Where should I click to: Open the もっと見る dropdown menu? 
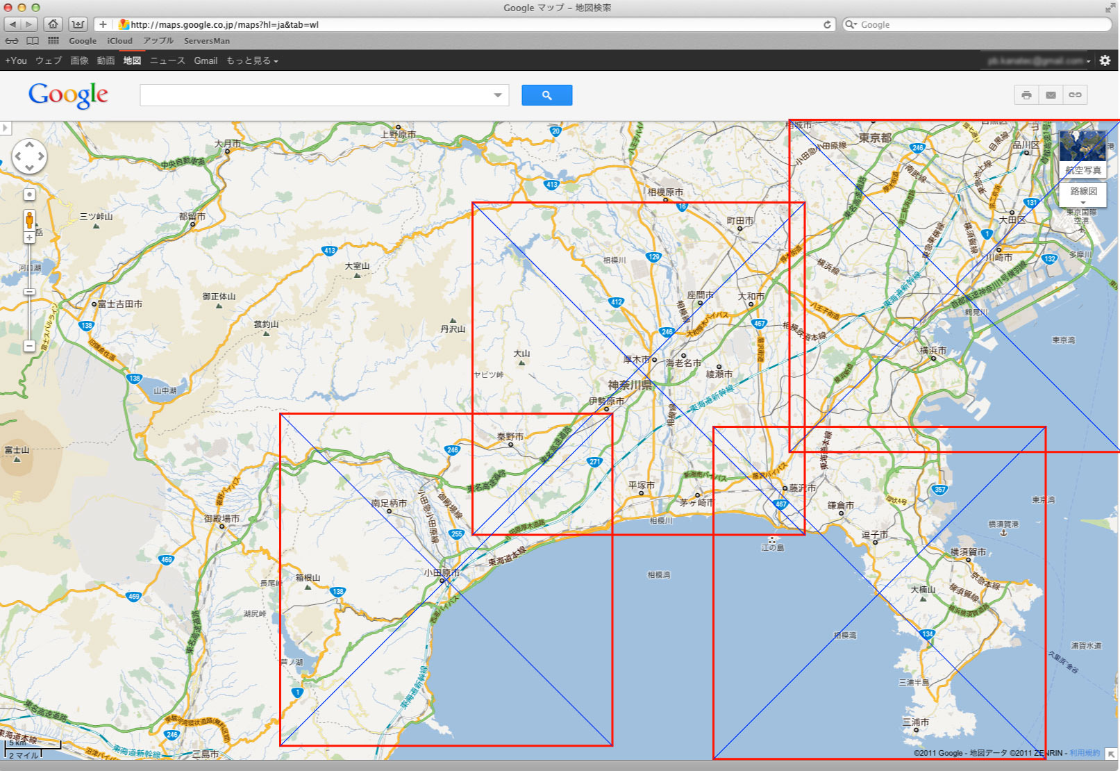point(252,60)
